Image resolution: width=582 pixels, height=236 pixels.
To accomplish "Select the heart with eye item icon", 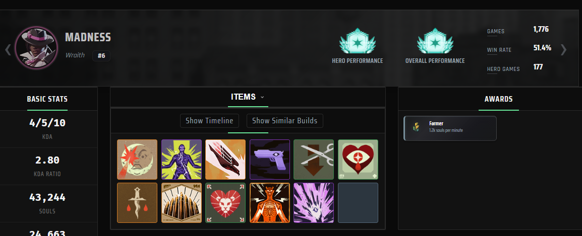I will point(358,160).
